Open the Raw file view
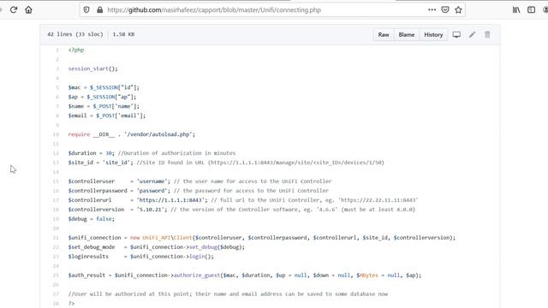The width and height of the screenshot is (548, 308). (384, 34)
